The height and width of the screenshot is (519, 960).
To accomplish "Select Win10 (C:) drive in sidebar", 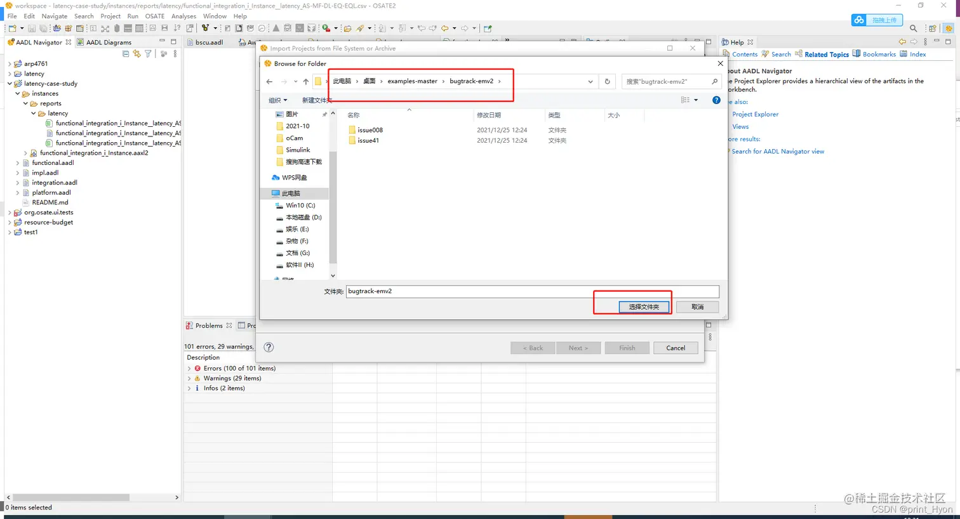I will tap(300, 206).
